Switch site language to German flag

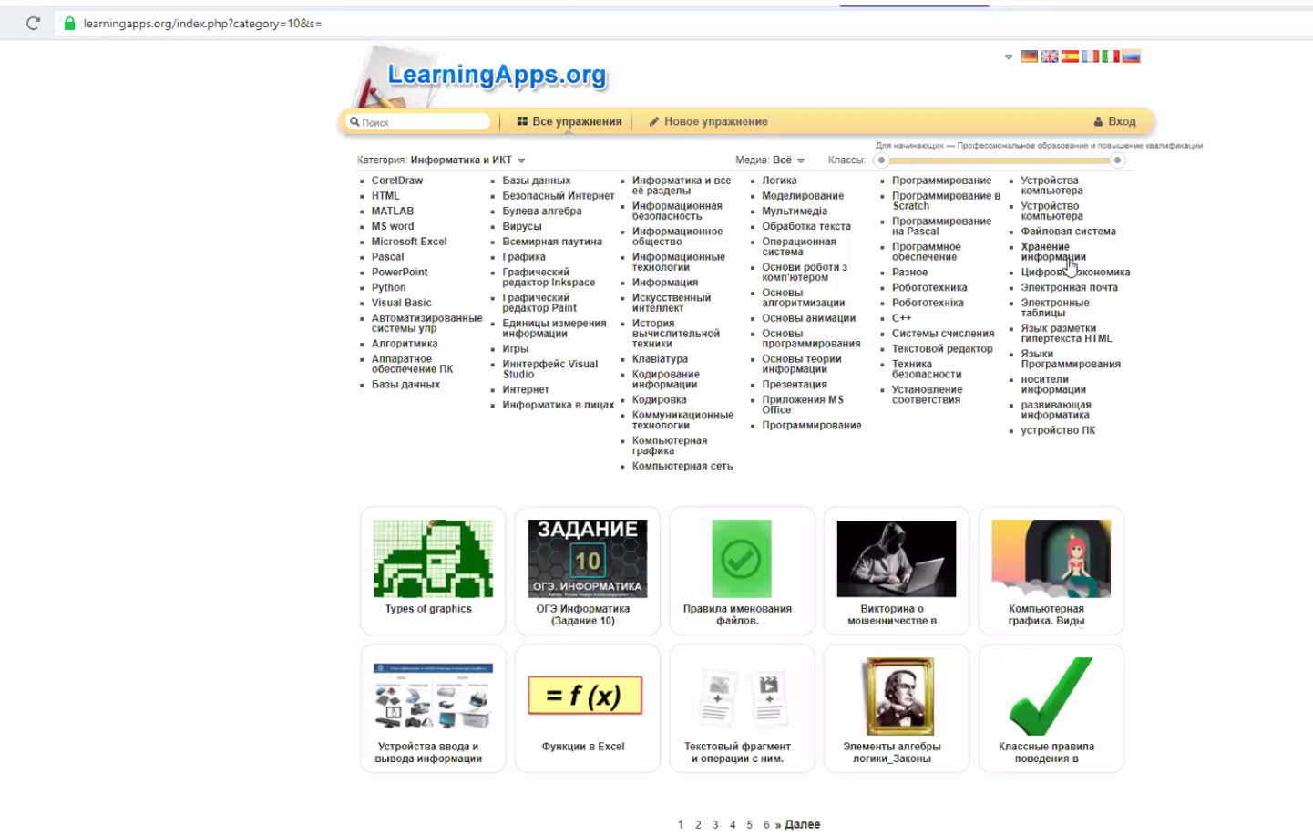pos(1029,57)
